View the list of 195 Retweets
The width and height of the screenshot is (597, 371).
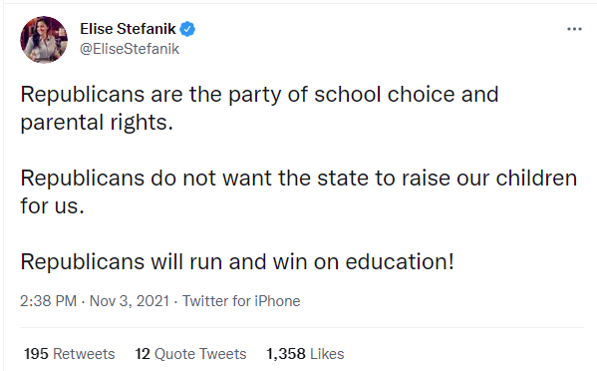point(70,354)
